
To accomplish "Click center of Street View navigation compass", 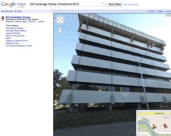I will pyautogui.click(x=60, y=20).
